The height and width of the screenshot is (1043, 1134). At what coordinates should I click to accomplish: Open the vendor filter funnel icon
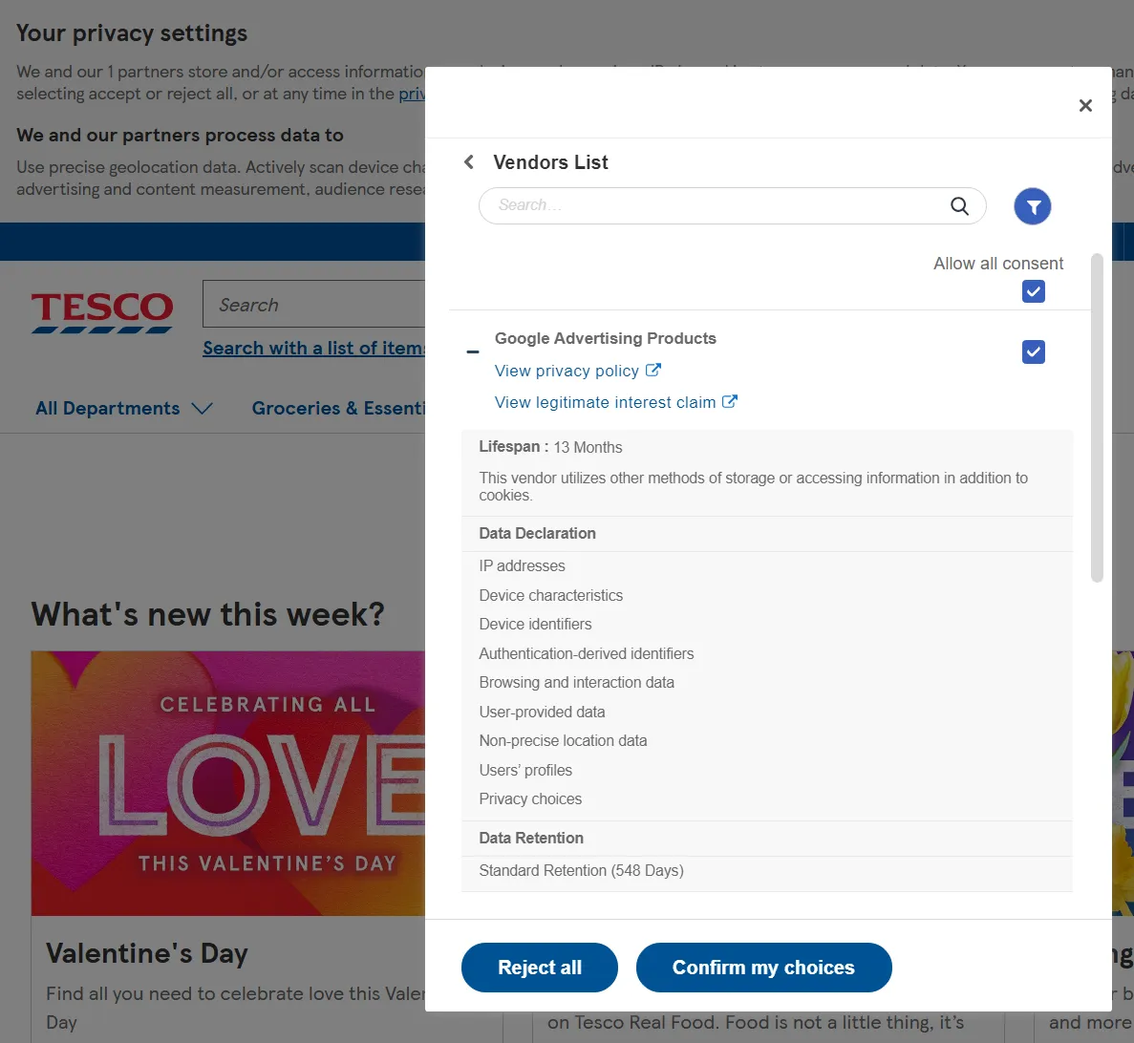tap(1032, 206)
